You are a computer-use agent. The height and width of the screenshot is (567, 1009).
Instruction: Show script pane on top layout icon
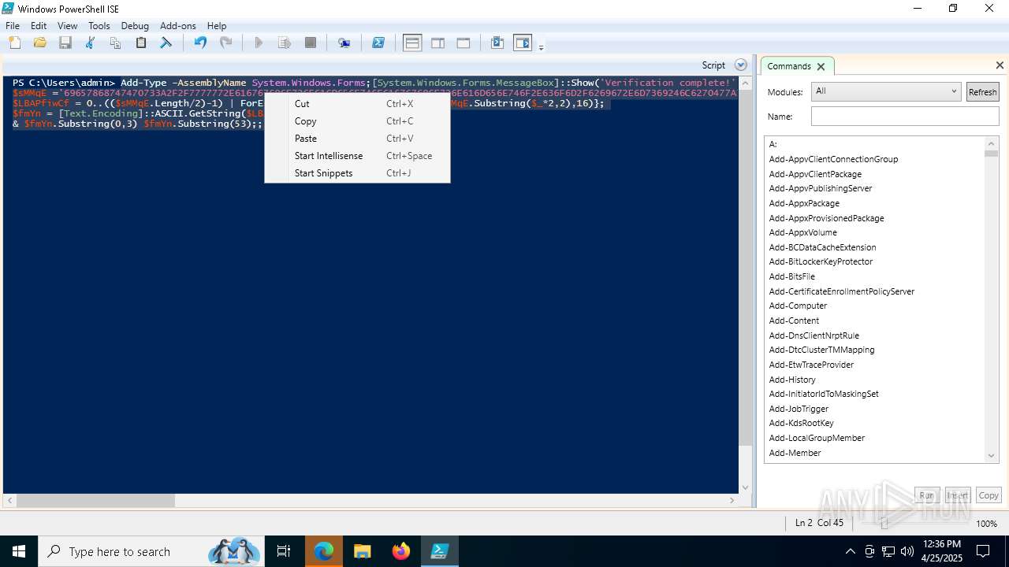(412, 43)
